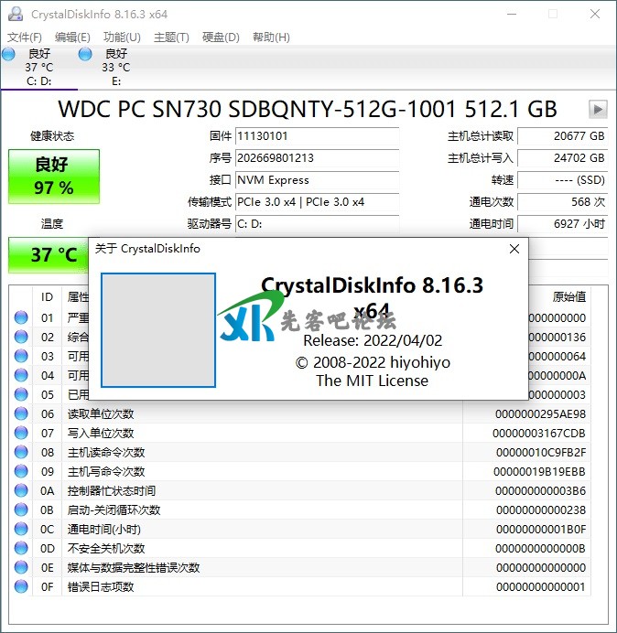Click status orb for attribute 06
Viewport: 617px width, 633px height.
(x=21, y=414)
